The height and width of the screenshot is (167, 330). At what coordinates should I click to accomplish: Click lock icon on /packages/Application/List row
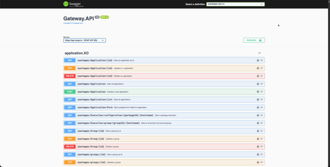tap(258, 99)
